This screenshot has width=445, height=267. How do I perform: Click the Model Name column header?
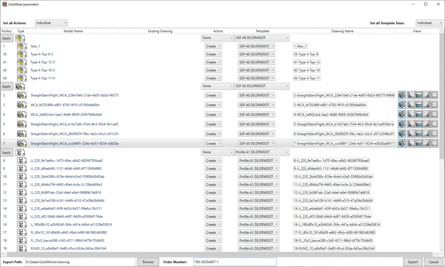(x=73, y=31)
